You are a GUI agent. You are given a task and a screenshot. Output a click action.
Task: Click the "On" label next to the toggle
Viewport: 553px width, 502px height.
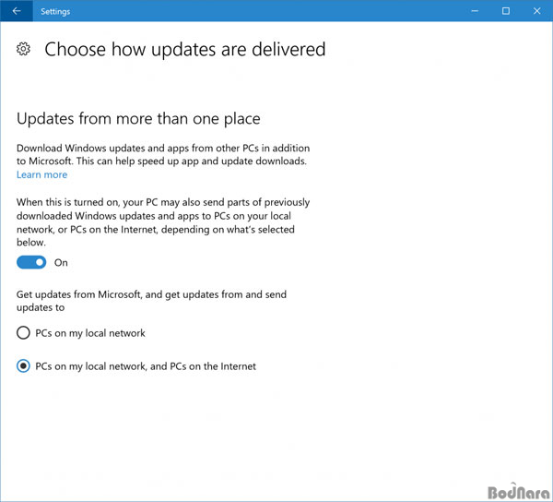(61, 263)
